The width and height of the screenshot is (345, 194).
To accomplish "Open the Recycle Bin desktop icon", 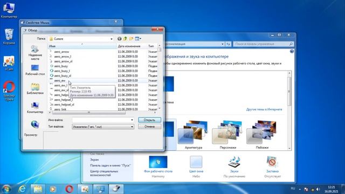I will (x=9, y=37).
